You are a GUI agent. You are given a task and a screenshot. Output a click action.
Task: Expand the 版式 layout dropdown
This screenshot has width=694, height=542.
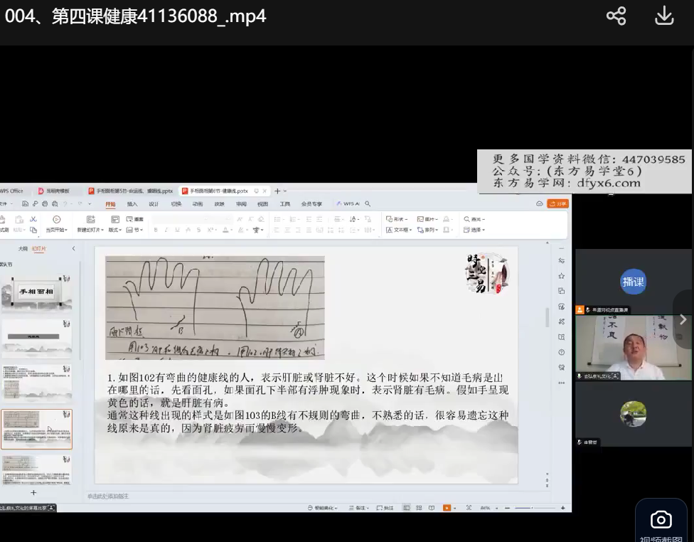click(114, 230)
